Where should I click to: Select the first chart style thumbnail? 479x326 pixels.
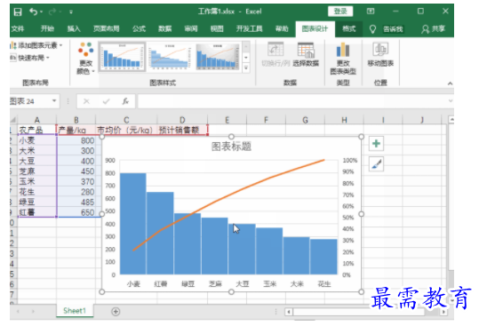tap(123, 57)
